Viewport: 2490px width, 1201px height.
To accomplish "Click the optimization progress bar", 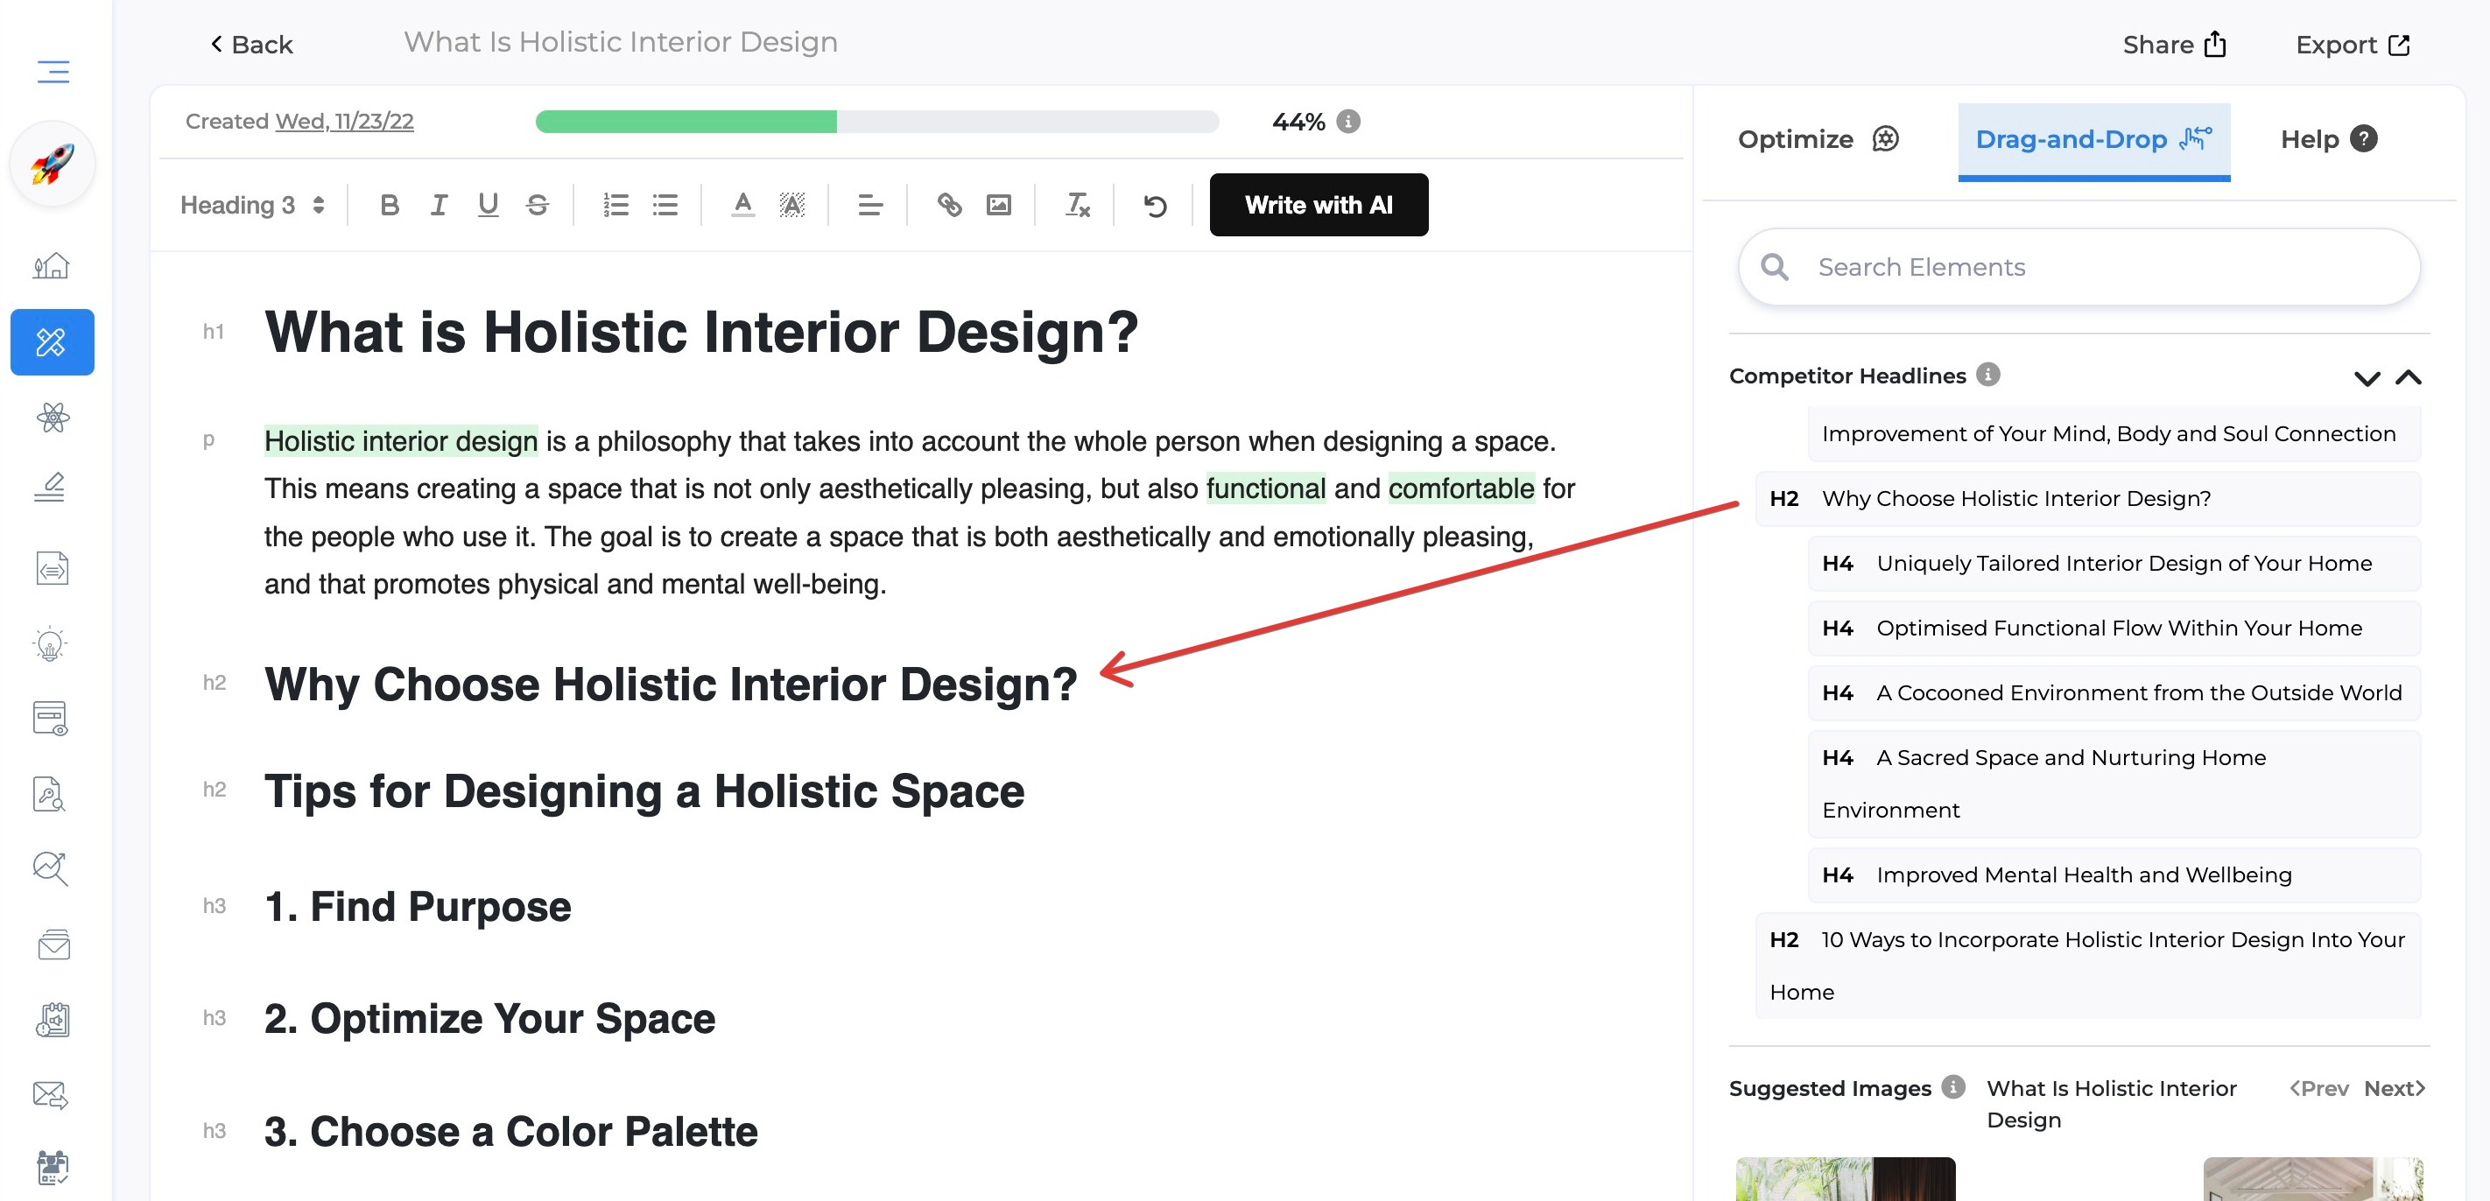I will (x=876, y=122).
